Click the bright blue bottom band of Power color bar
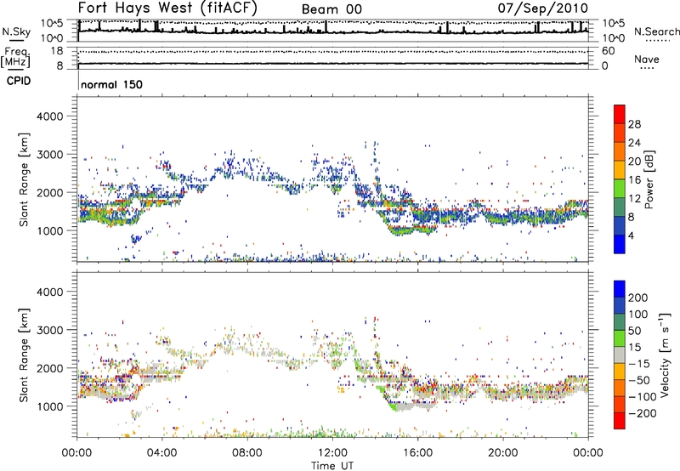 (620, 244)
